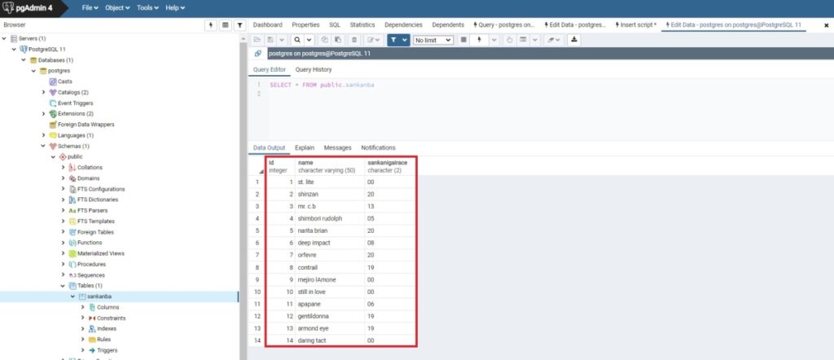The width and height of the screenshot is (834, 360).
Task: Click the Open File folder icon
Action: 257,39
